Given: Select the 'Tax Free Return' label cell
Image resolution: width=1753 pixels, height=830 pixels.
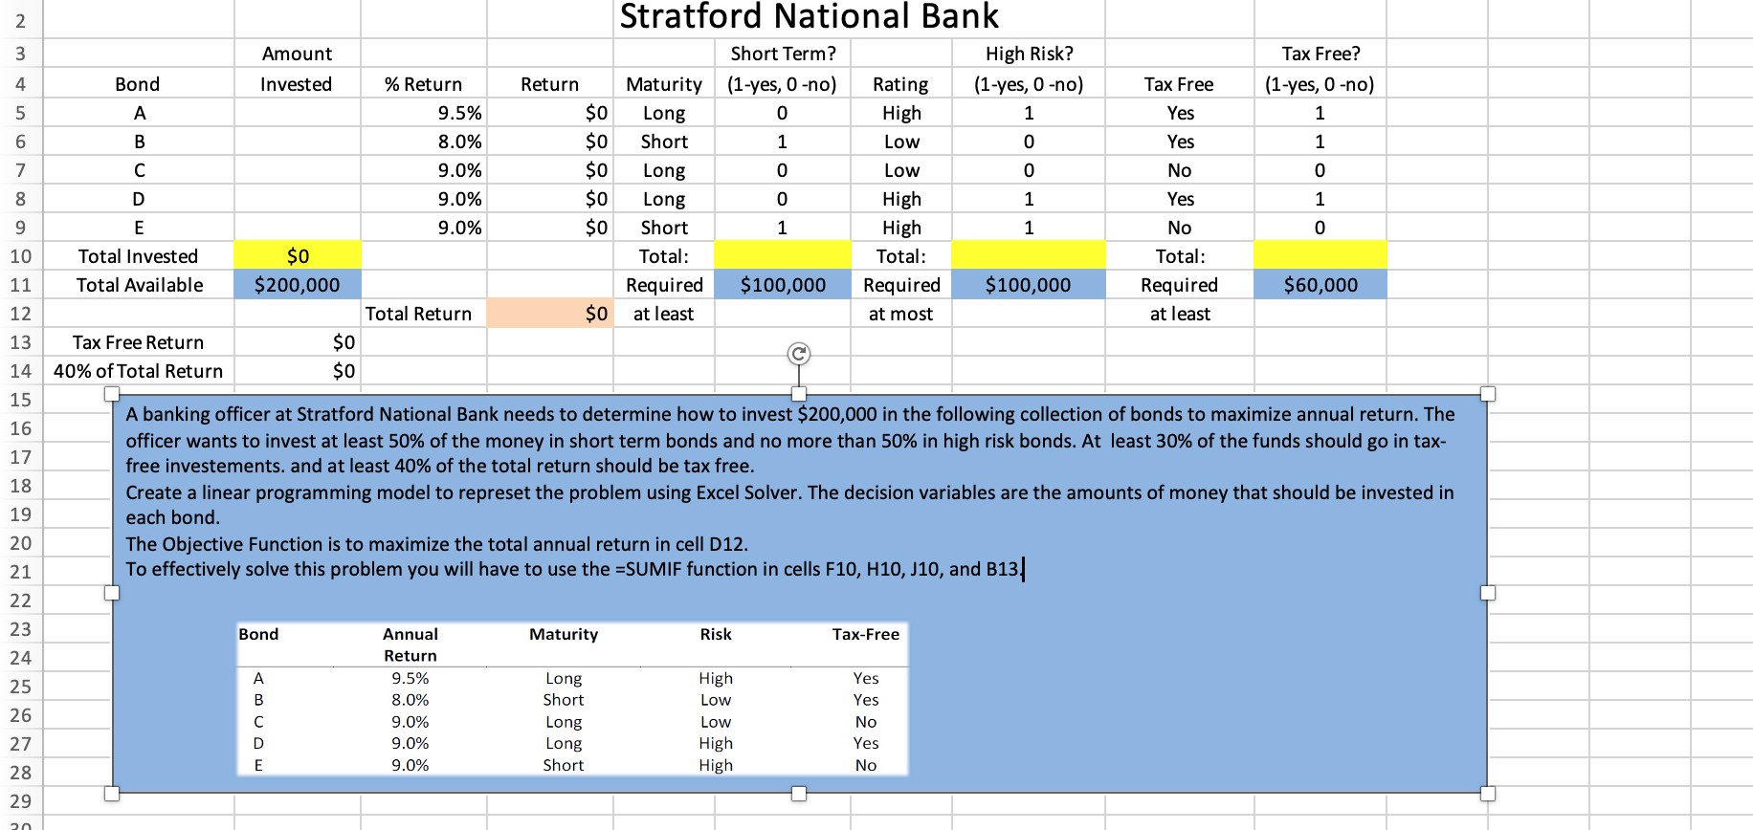Looking at the screenshot, I should 139,342.
